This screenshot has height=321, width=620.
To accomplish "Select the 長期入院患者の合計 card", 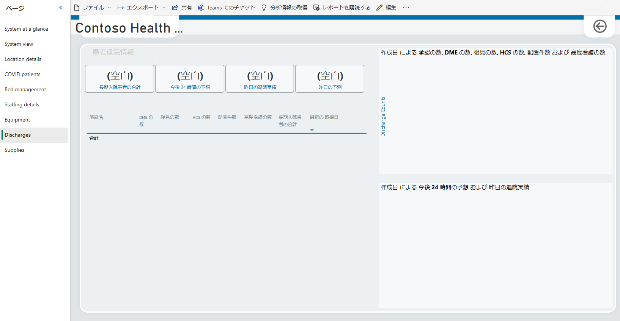I will [120, 79].
